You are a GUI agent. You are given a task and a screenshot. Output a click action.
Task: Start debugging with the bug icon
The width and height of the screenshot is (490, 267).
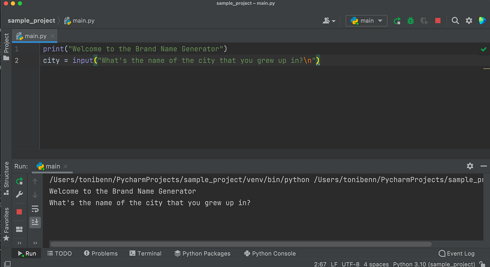pos(410,21)
